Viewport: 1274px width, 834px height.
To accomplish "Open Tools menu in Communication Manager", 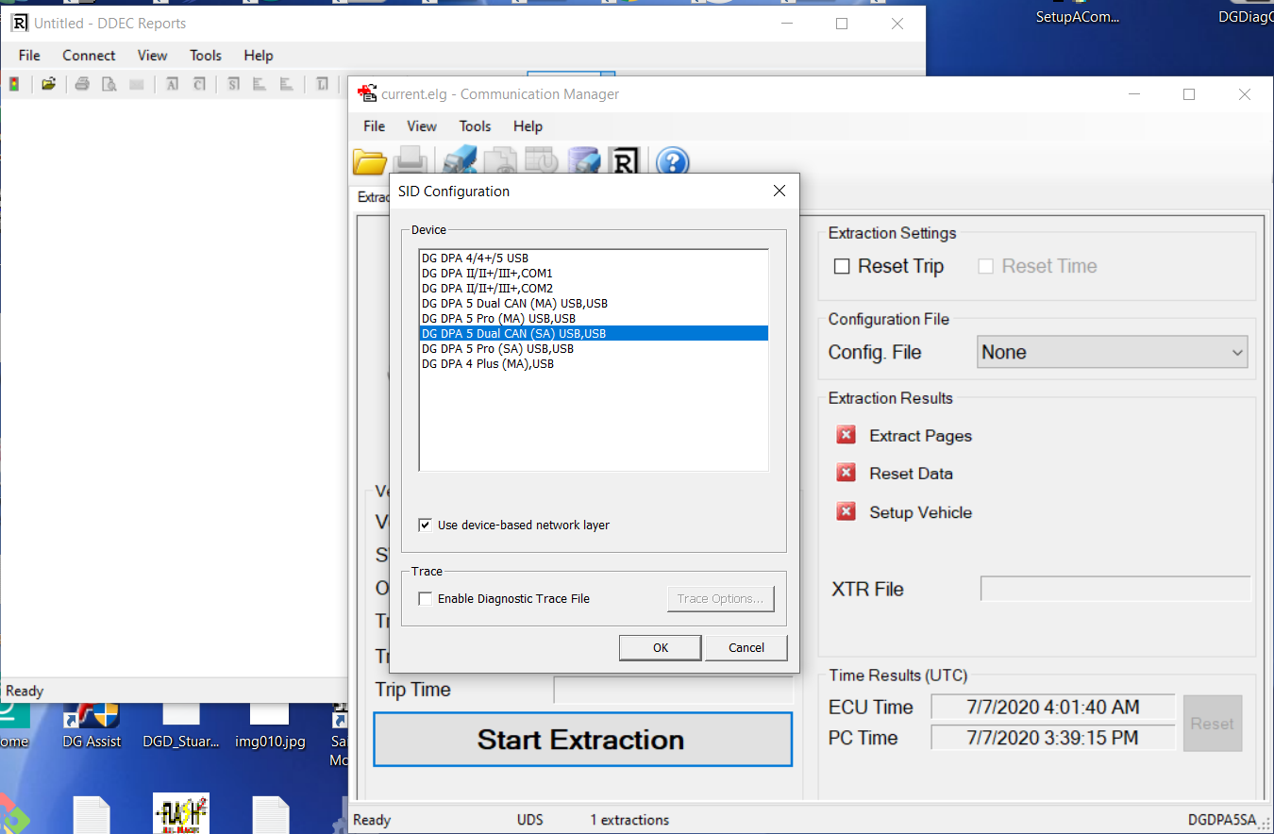I will pyautogui.click(x=475, y=126).
